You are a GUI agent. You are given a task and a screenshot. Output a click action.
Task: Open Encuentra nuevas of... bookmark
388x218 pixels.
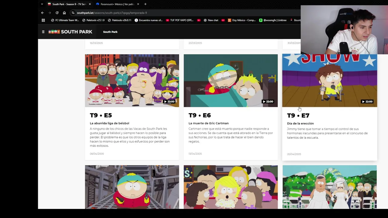coord(149,20)
